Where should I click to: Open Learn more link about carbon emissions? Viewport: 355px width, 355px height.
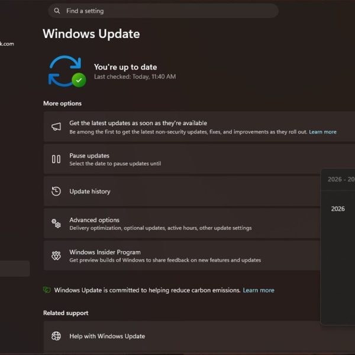click(x=259, y=291)
